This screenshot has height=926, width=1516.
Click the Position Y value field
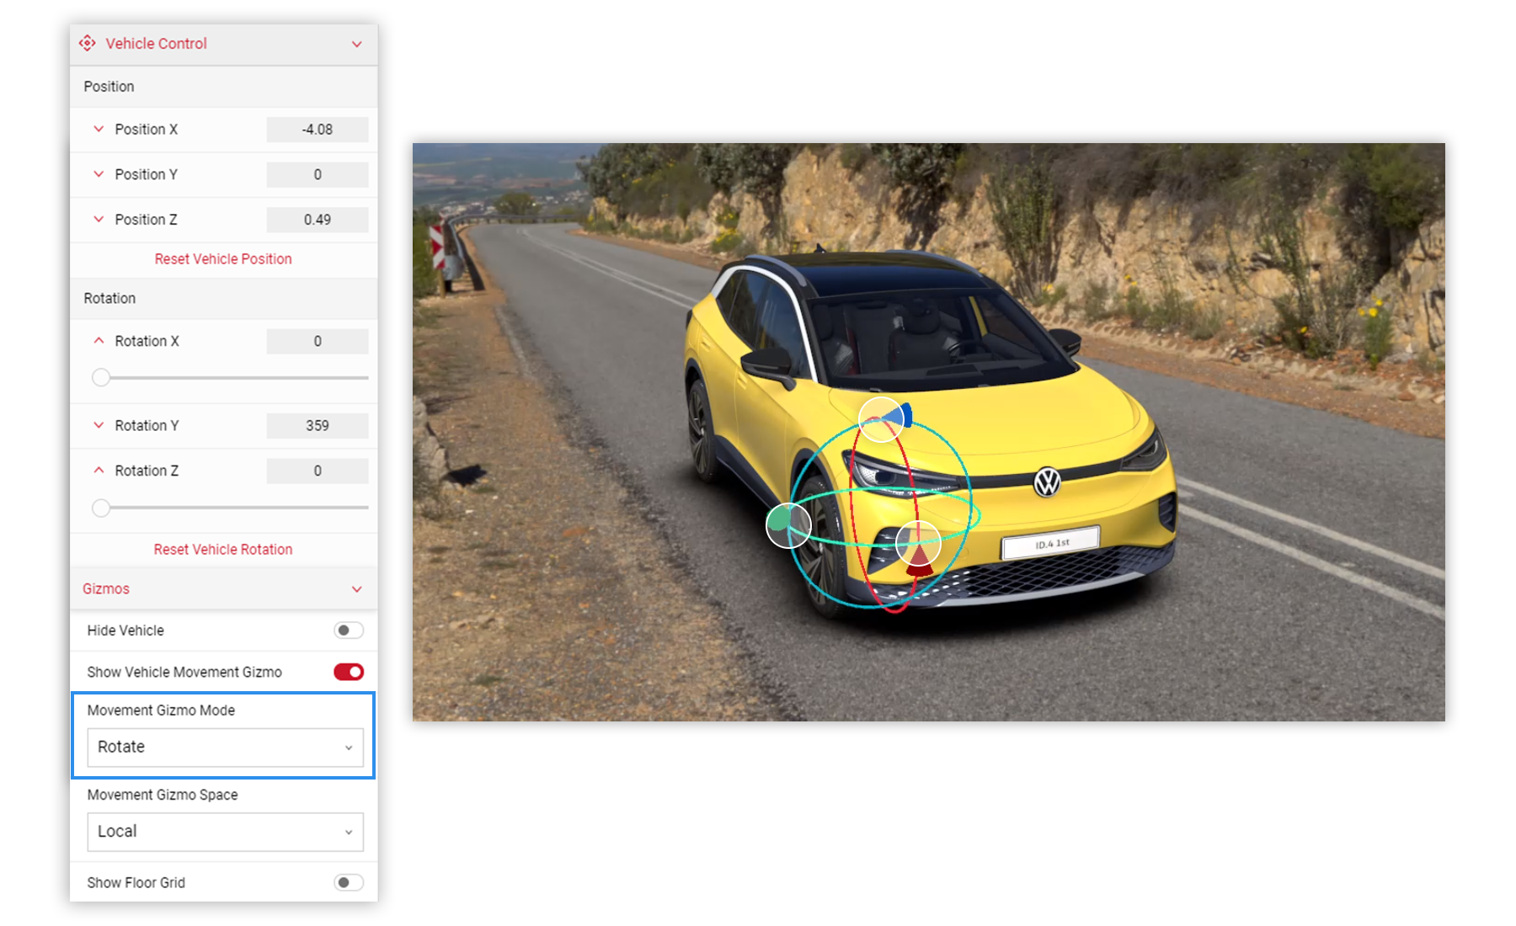tap(318, 174)
